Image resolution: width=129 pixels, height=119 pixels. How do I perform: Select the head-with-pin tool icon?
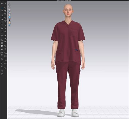pyautogui.click(x=2, y=59)
